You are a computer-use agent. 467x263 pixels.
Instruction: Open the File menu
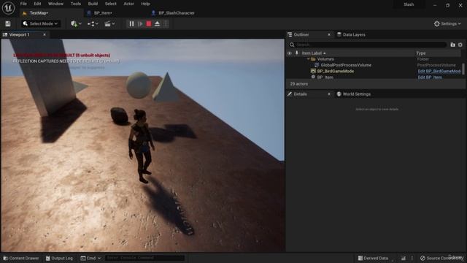[23, 4]
